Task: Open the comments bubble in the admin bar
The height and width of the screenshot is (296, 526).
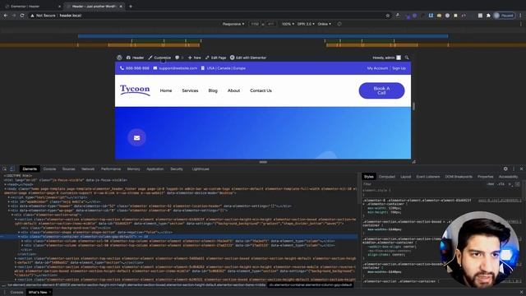Action: tap(178, 58)
